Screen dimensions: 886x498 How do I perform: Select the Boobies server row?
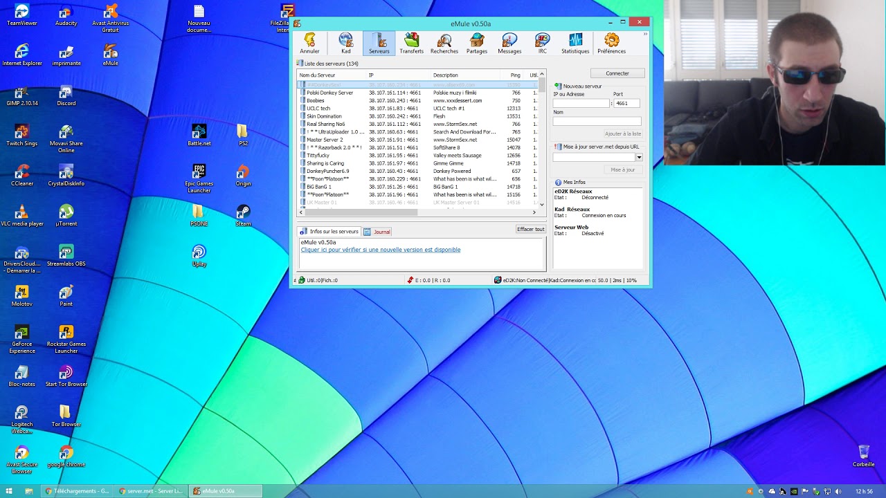(417, 100)
